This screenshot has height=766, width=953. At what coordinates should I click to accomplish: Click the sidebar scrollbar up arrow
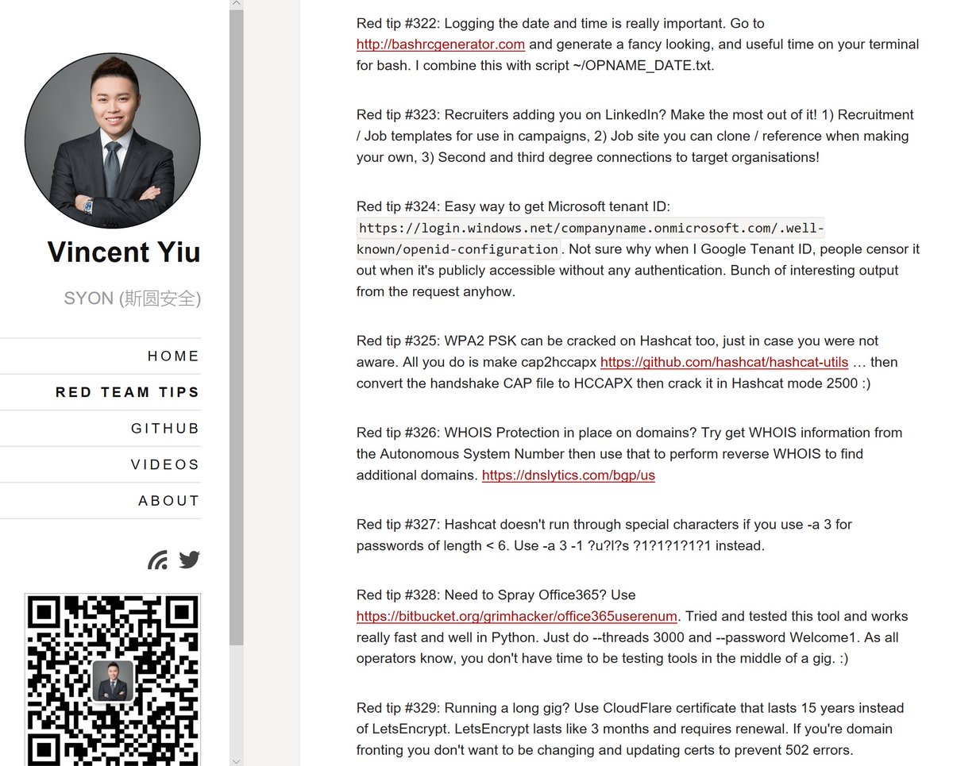click(x=236, y=5)
